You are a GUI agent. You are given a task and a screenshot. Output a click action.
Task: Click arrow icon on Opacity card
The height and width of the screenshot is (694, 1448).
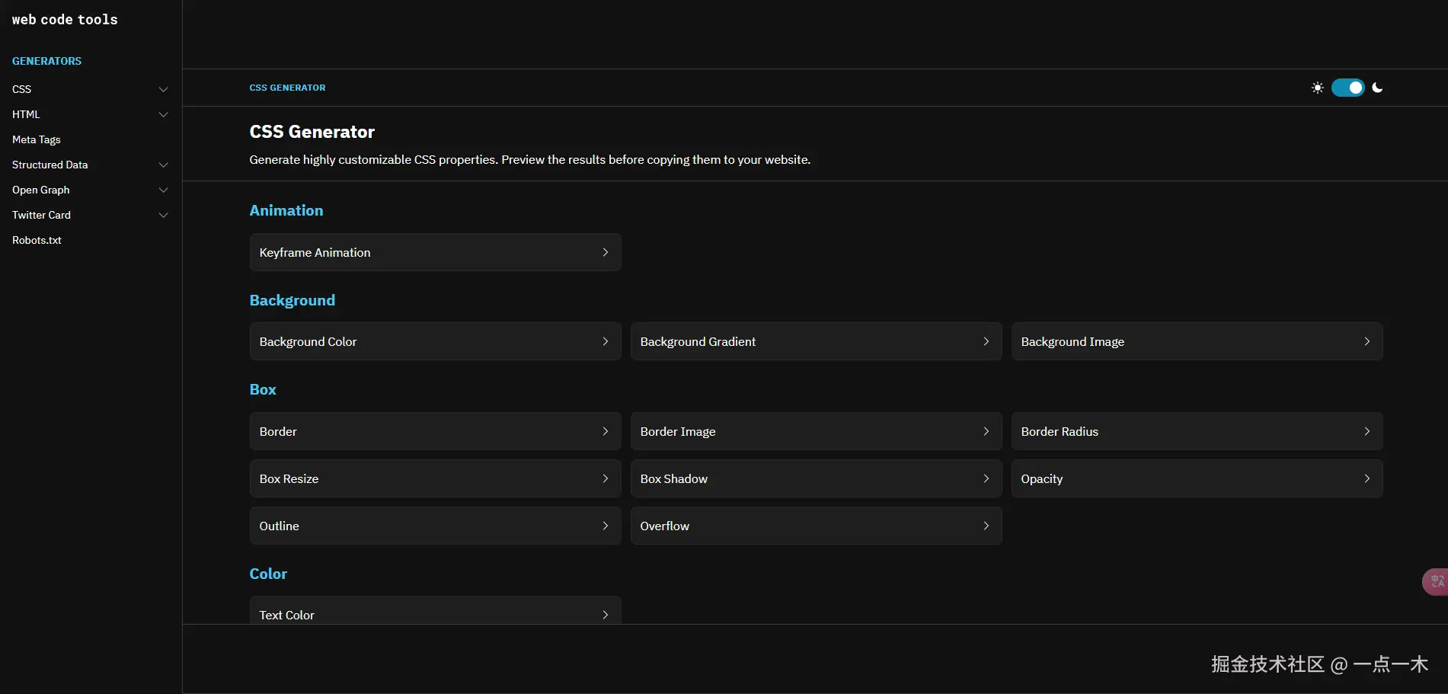point(1367,478)
